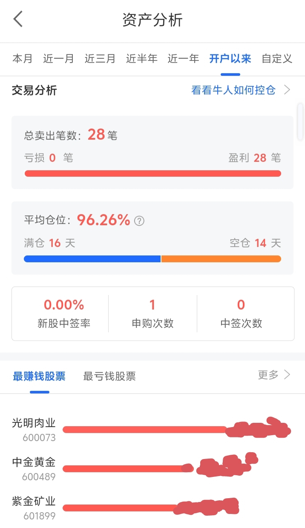Switch to 近一月 tab
This screenshot has height=528, width=305.
click(x=59, y=59)
